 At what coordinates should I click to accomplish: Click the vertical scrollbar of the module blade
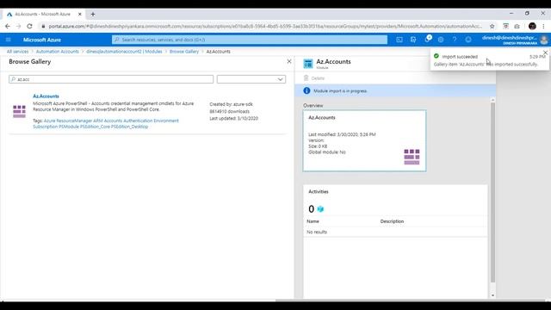(492, 193)
